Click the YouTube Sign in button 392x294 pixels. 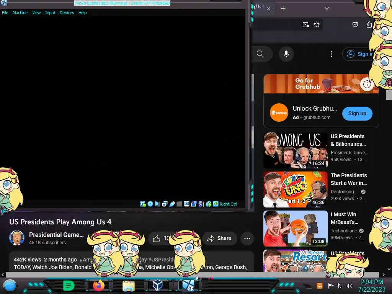(358, 54)
